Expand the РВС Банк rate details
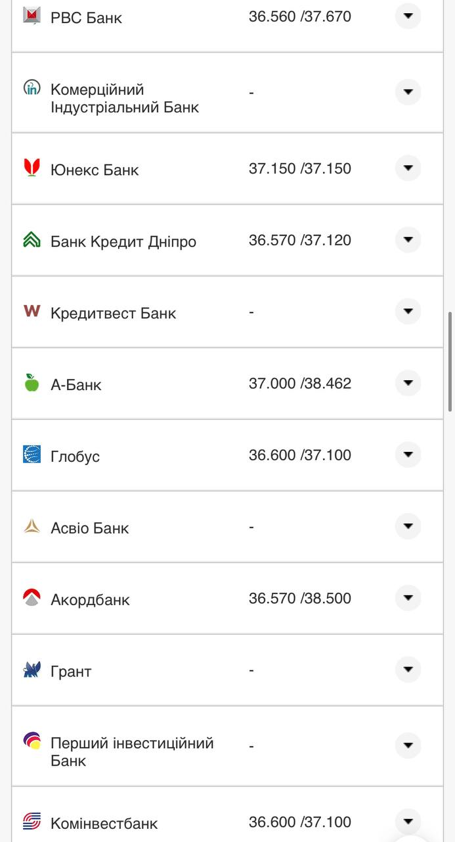Image resolution: width=455 pixels, height=842 pixels. point(408,16)
